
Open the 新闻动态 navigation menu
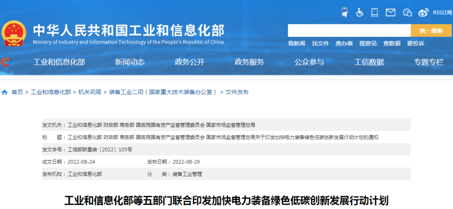[x=130, y=62]
